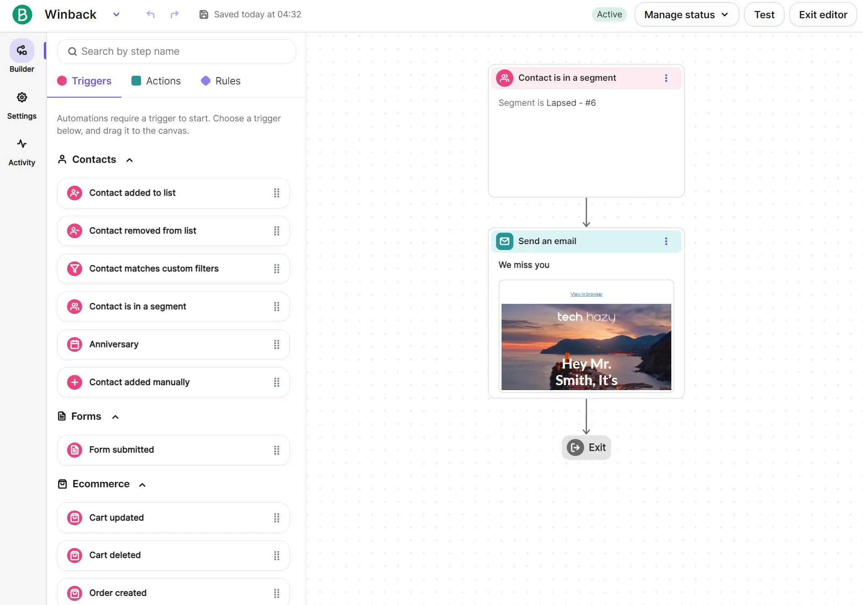Open the Winback automation name dropdown

pyautogui.click(x=116, y=15)
